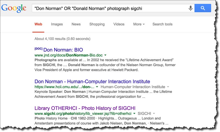
Task: Open Library OTHERHCI - Photo History of SIGCHI
Action: (x=85, y=108)
